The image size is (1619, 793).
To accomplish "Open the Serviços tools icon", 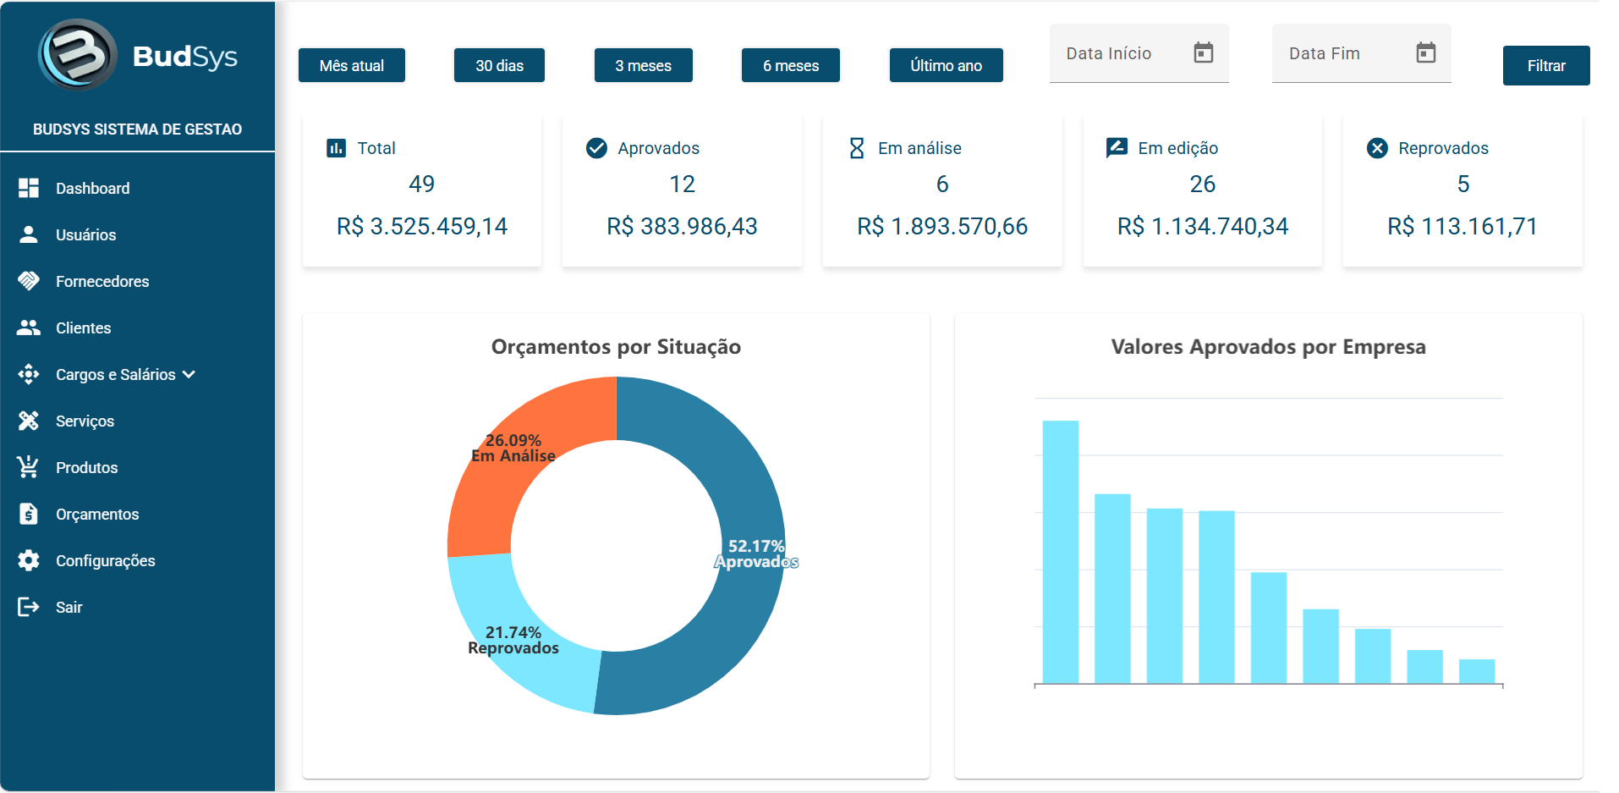I will pyautogui.click(x=29, y=421).
